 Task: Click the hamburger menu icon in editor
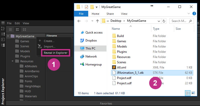[x=3, y=23]
